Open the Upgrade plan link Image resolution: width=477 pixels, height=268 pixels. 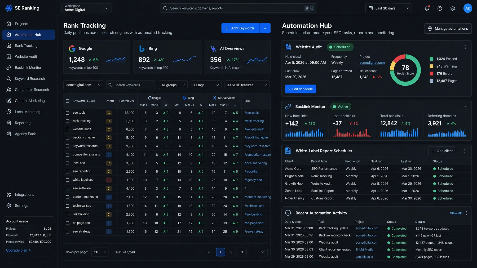click(x=19, y=250)
